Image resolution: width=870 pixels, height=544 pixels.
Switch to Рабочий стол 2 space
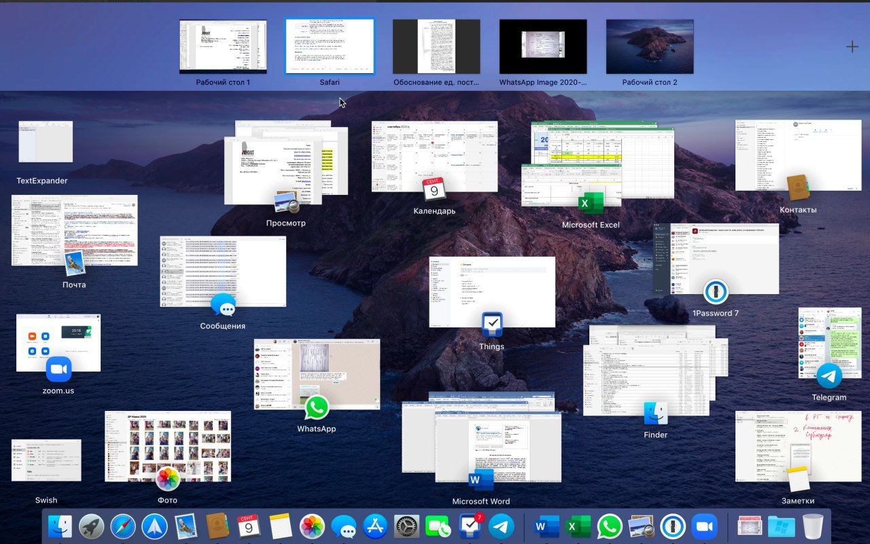click(x=650, y=47)
